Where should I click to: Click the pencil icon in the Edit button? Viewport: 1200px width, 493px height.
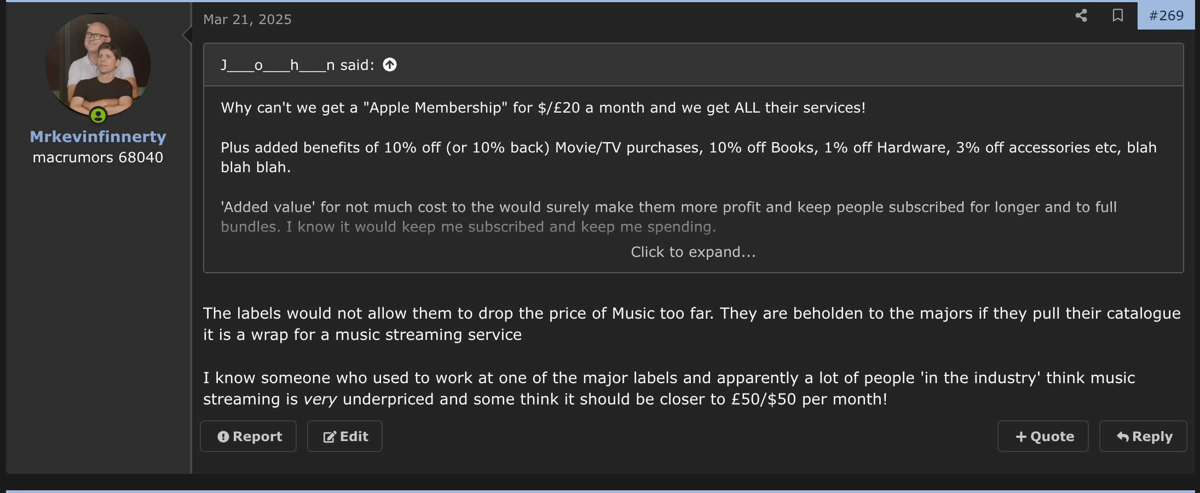[330, 437]
